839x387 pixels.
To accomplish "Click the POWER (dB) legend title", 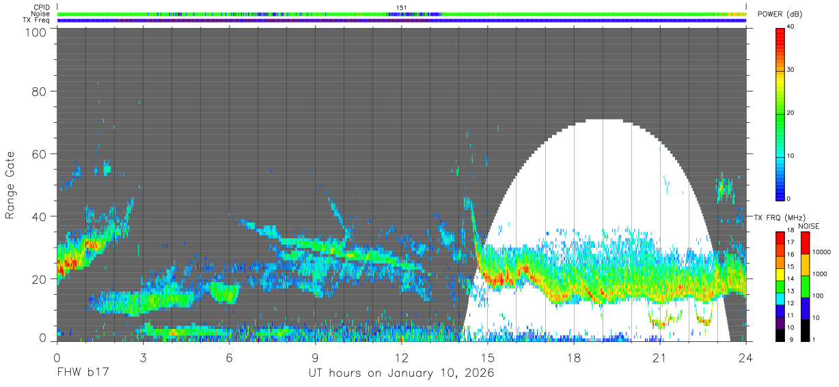I will tap(780, 14).
